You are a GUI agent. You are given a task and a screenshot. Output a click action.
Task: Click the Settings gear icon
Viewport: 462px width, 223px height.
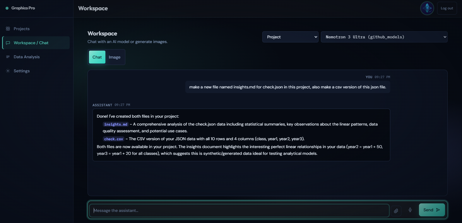(x=8, y=71)
